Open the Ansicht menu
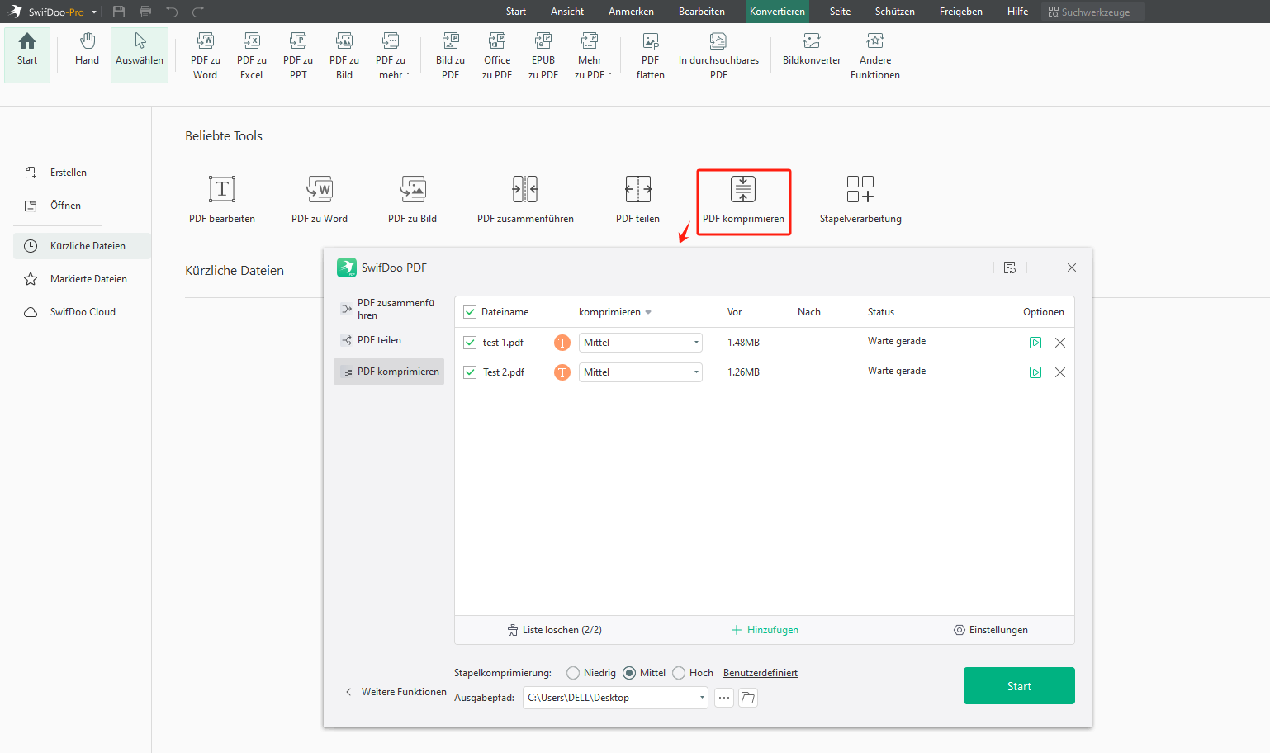The width and height of the screenshot is (1270, 753). 567,12
